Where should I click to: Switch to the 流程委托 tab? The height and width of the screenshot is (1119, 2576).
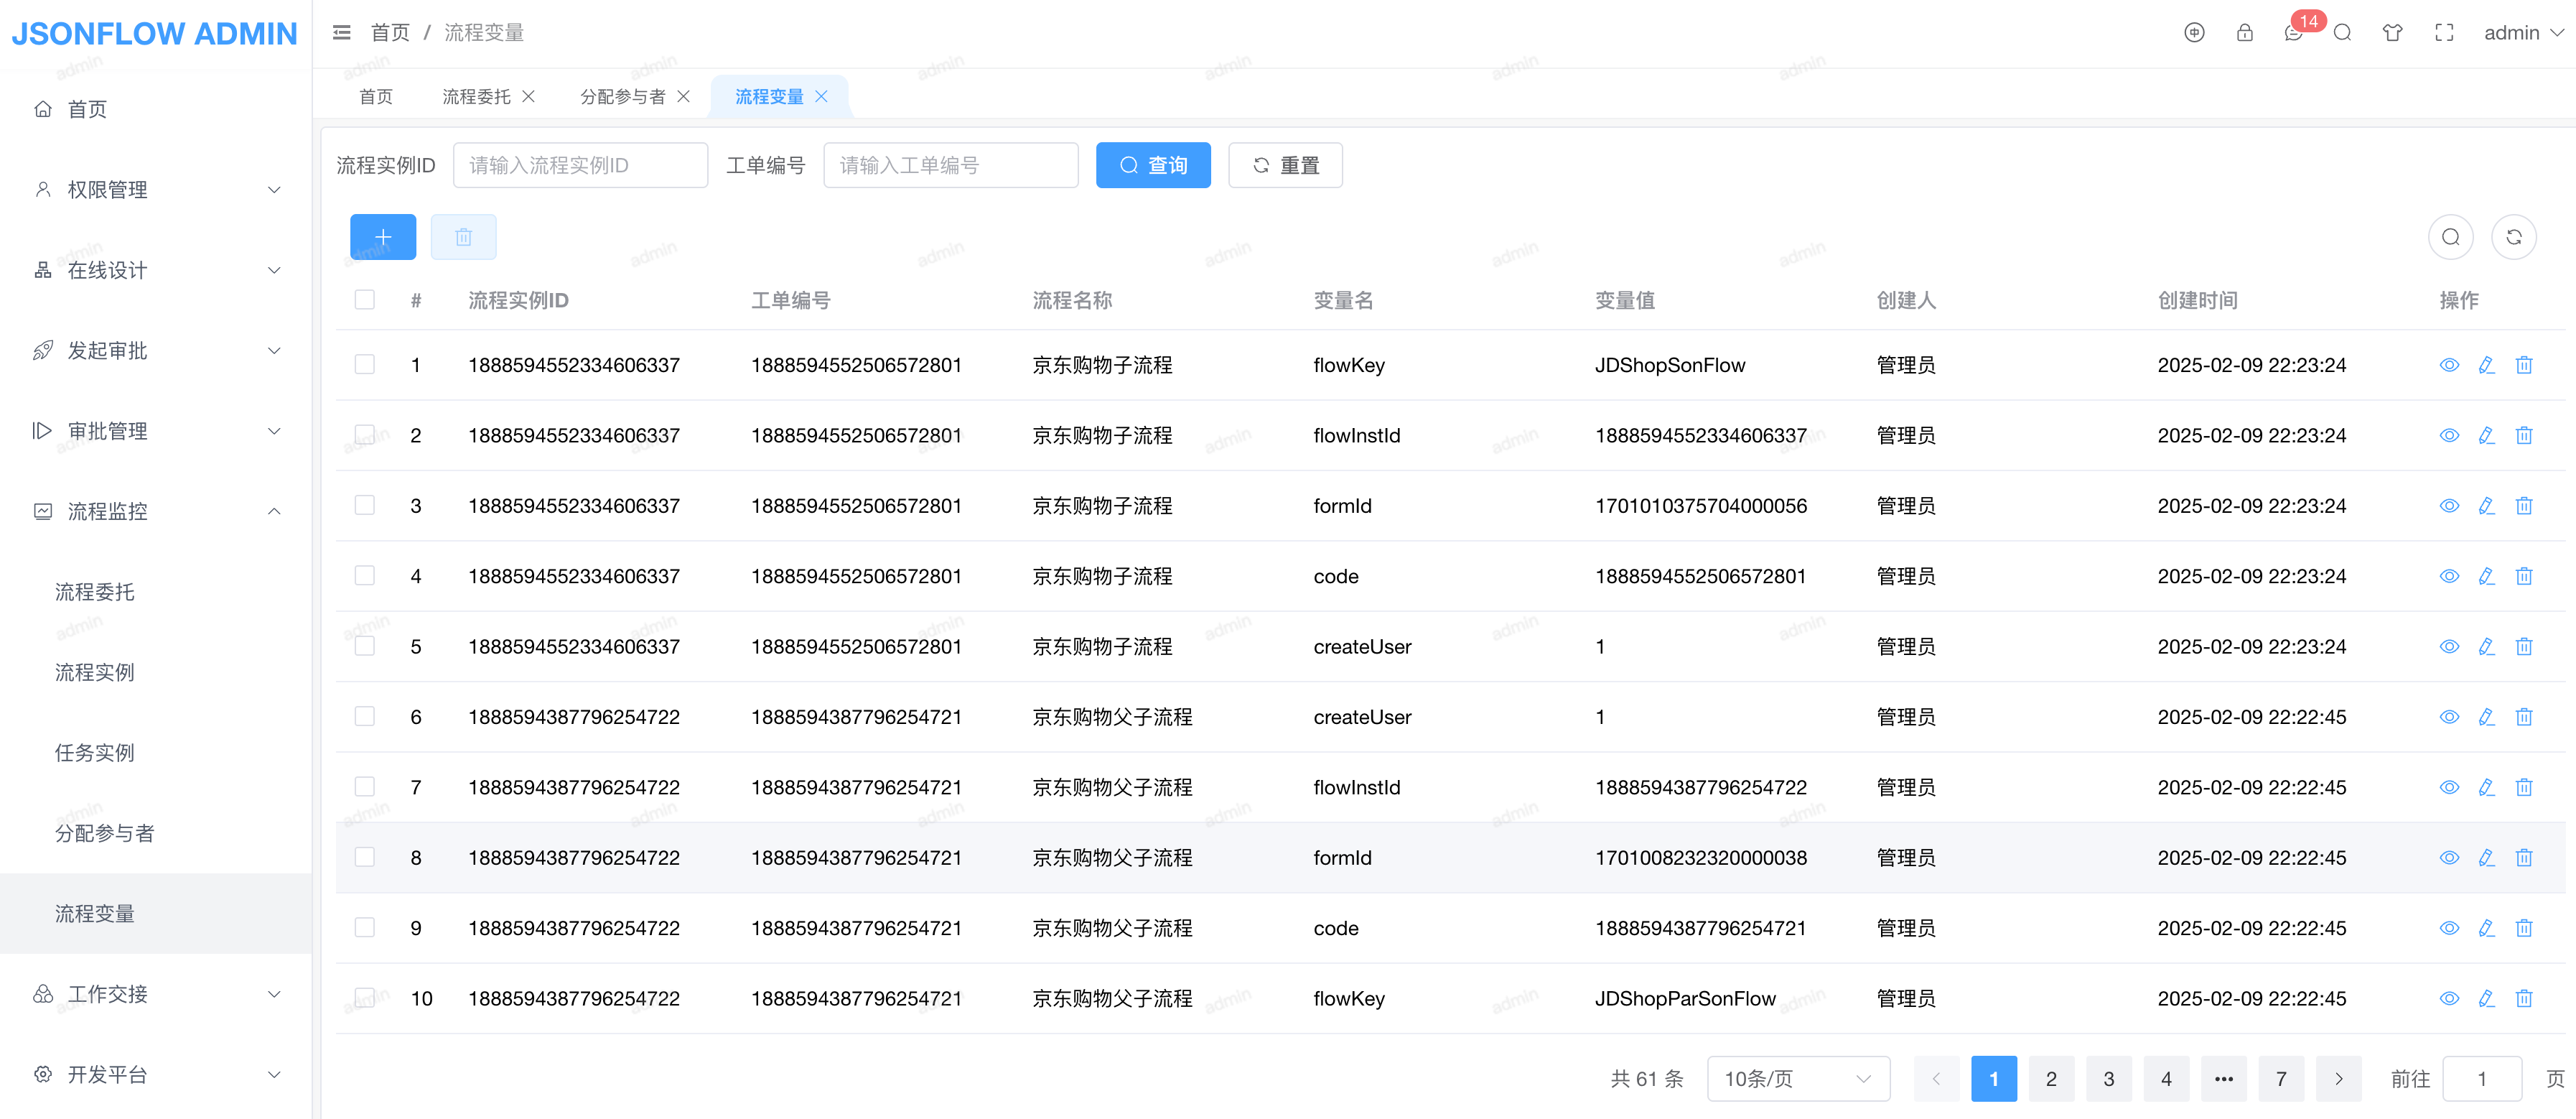(476, 97)
